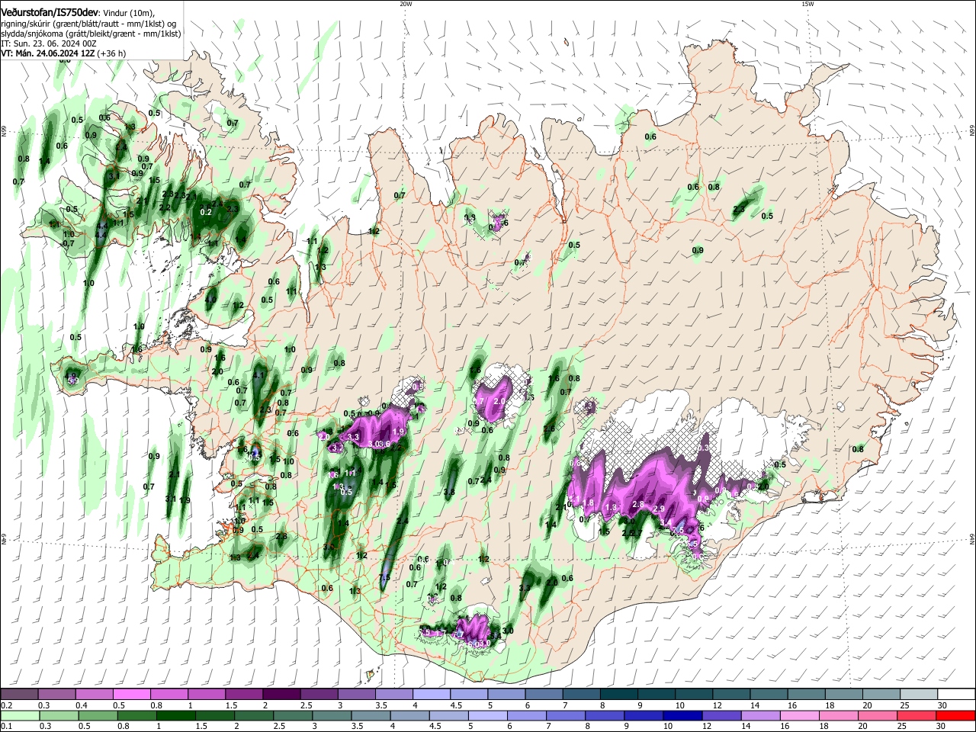This screenshot has height=732, width=976.
Task: Click the 'rigning/skúrir' text in the header
Action: (x=26, y=24)
